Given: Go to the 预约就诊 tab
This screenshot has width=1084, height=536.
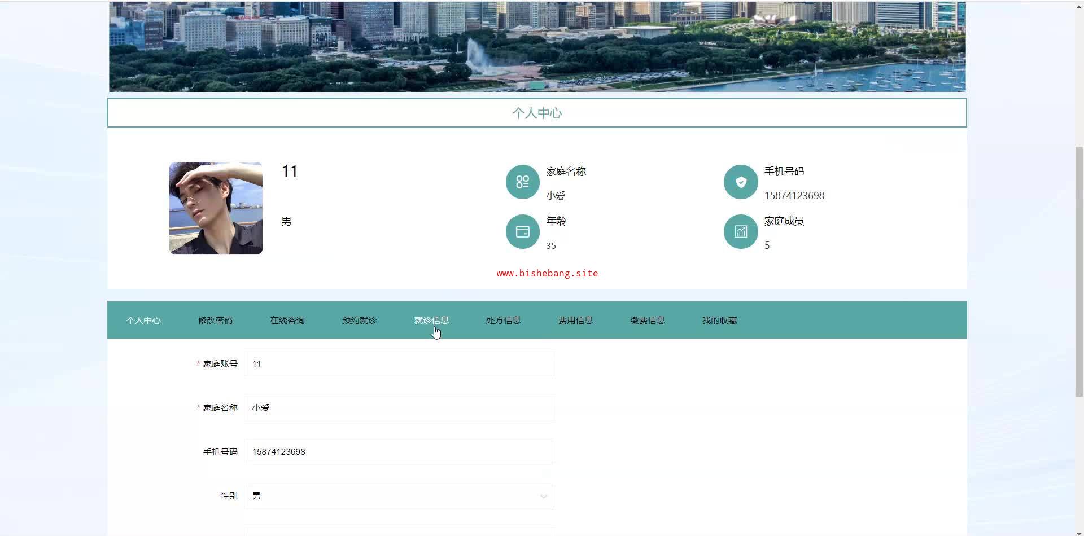Looking at the screenshot, I should (359, 320).
